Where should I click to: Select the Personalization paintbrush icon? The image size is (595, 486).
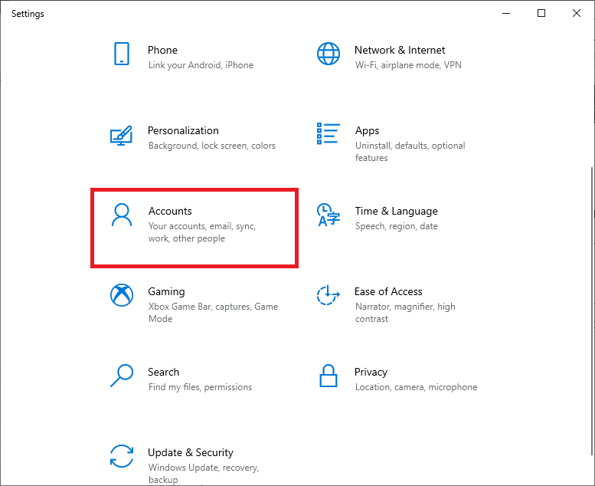click(121, 135)
